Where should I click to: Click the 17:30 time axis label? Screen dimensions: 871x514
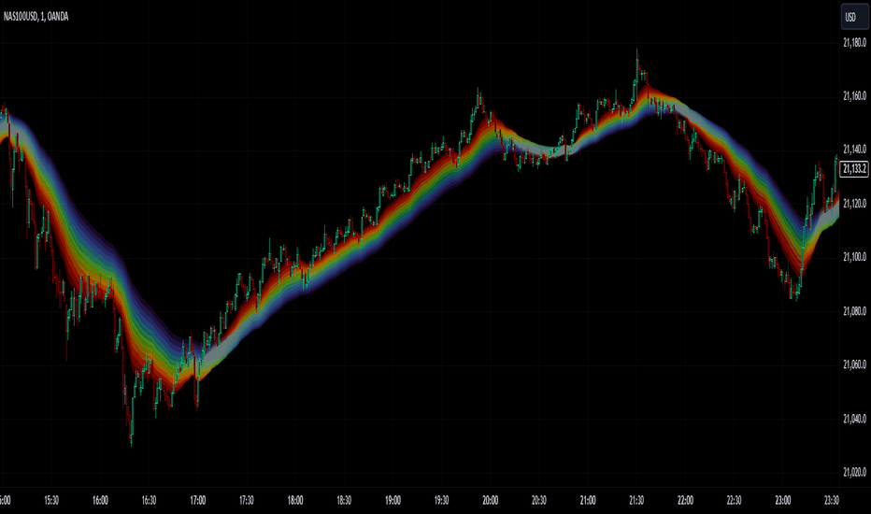click(x=246, y=501)
